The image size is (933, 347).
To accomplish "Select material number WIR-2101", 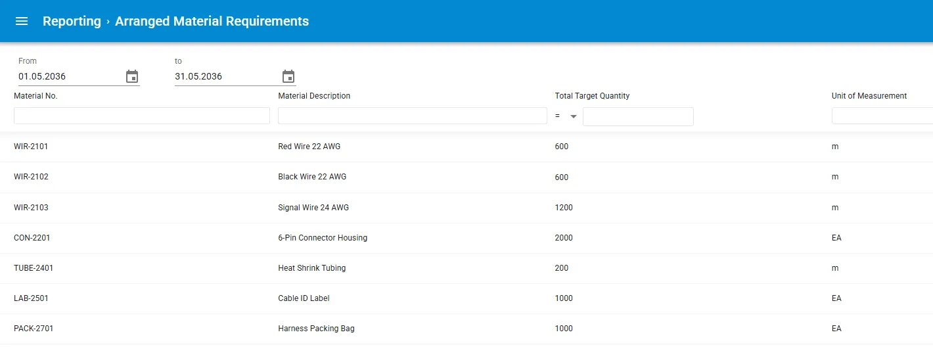I will click(x=31, y=147).
